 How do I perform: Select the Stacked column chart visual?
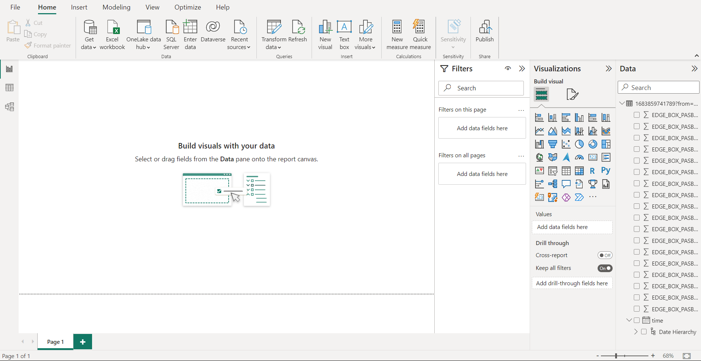(553, 118)
